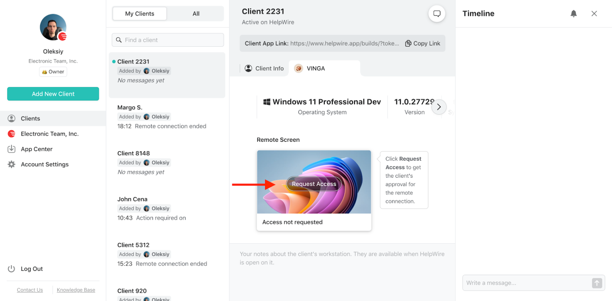Click the chevron to reveal more system details
This screenshot has width=612, height=301.
(439, 107)
